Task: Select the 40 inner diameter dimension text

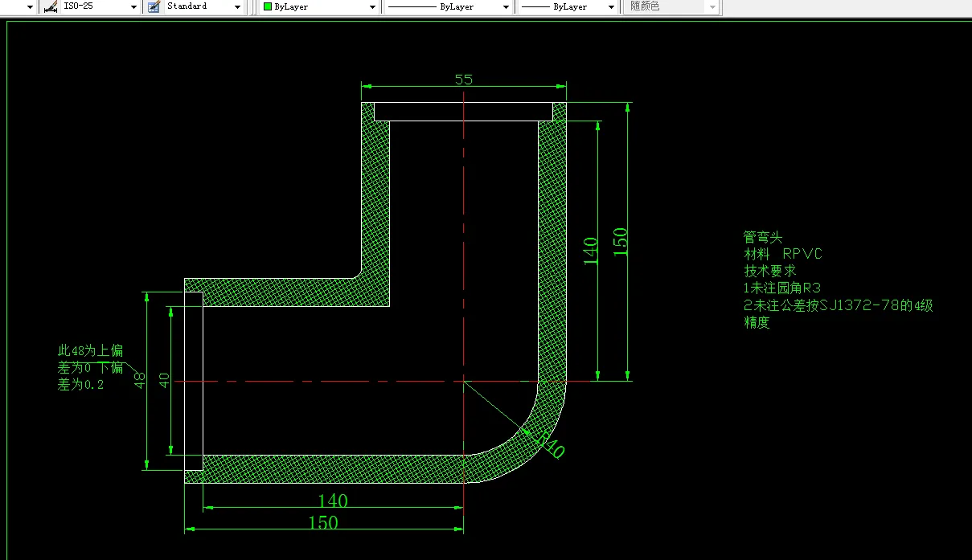Action: coord(165,379)
